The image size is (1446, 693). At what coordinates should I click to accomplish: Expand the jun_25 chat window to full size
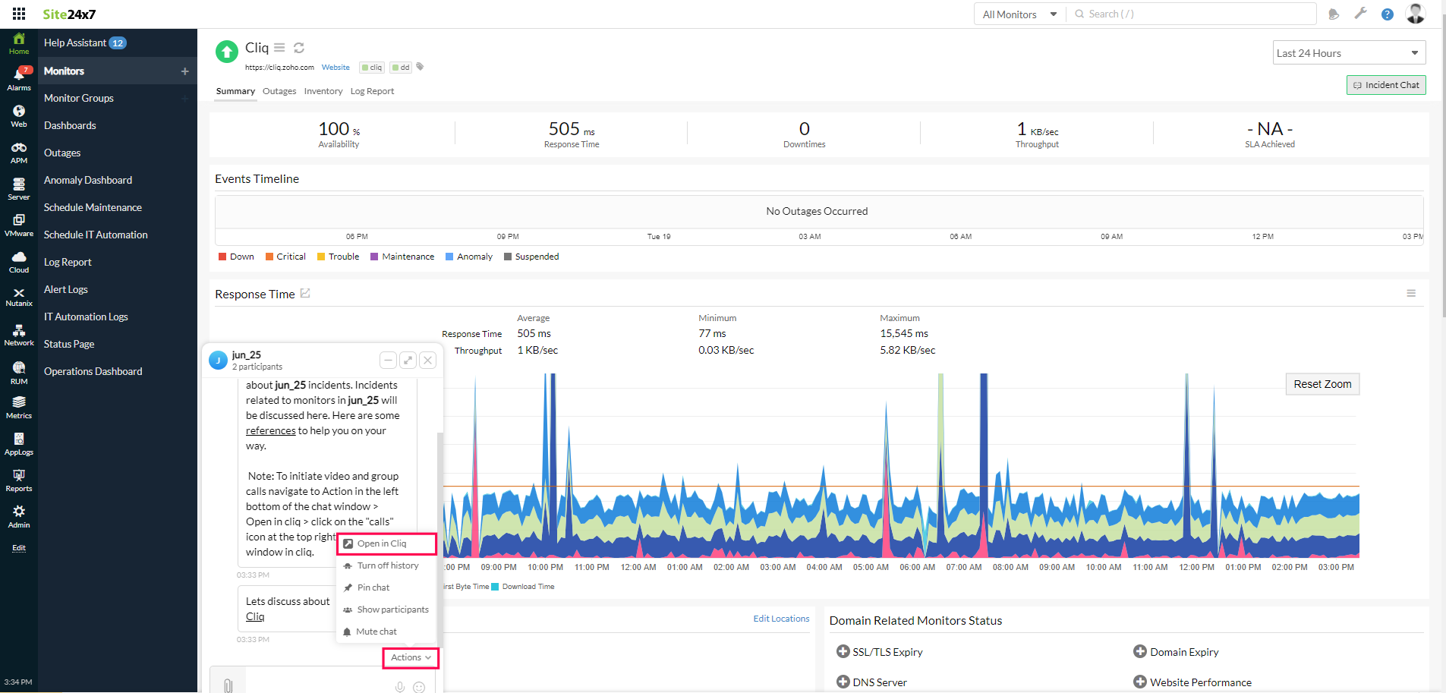click(x=408, y=360)
